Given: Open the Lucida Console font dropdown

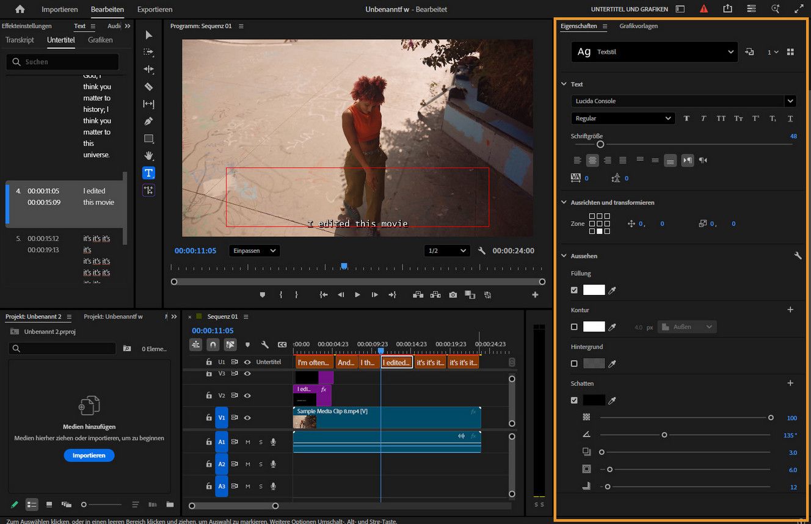Looking at the screenshot, I should (682, 101).
